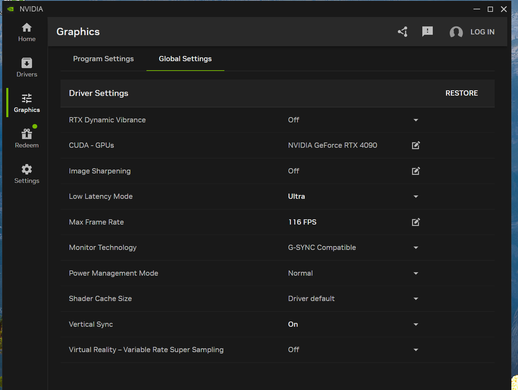Viewport: 518px width, 390px height.
Task: Click the 'Ultra' Low Latency value
Action: (296, 196)
